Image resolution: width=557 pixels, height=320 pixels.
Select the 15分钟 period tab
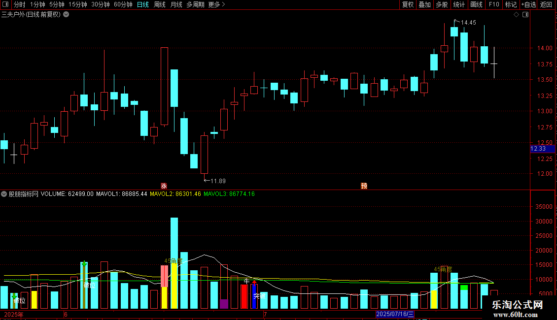pos(77,4)
